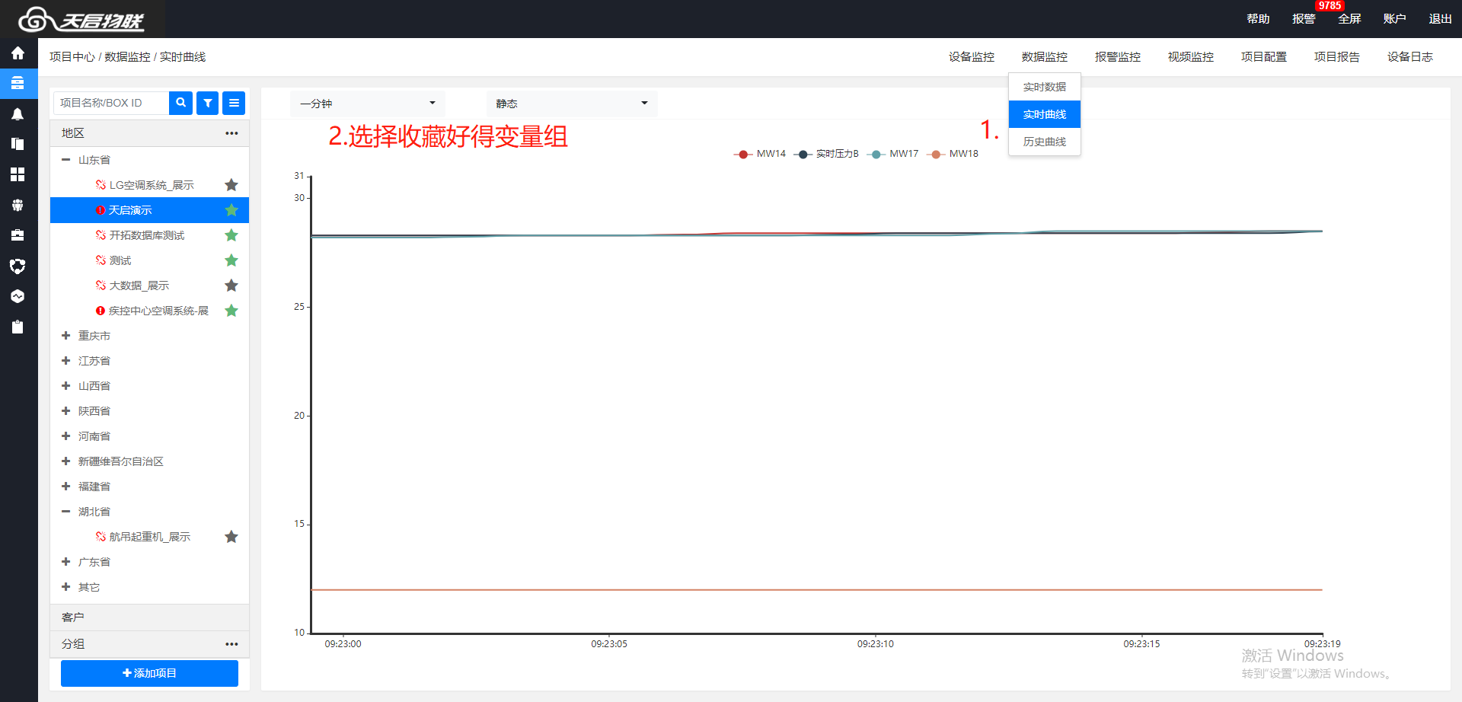Open the 视频监控 tab

point(1191,57)
